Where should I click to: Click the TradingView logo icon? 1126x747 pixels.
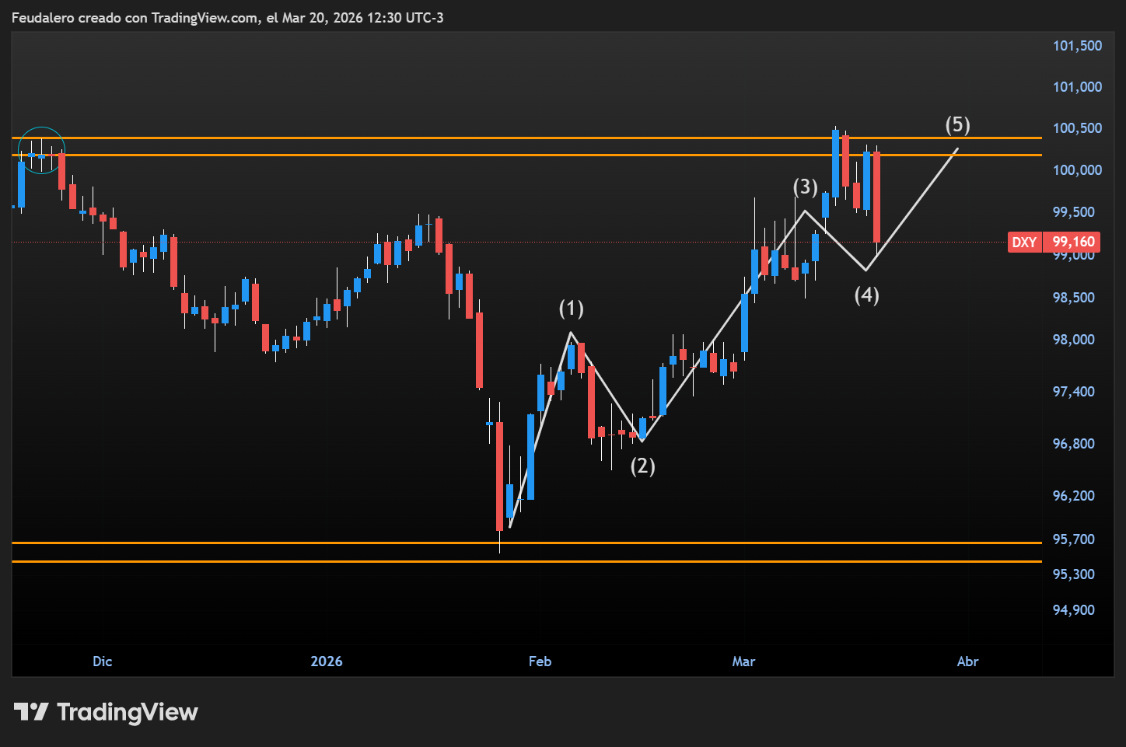pyautogui.click(x=31, y=711)
